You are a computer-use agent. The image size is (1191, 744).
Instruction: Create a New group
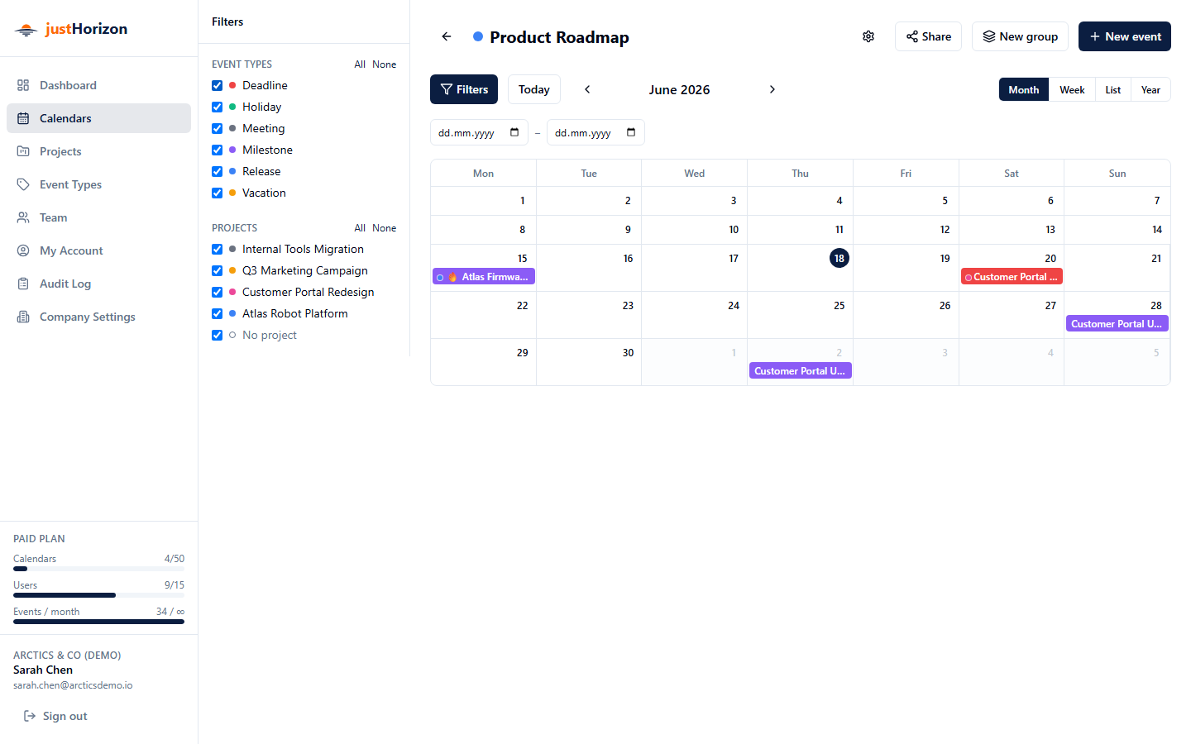coord(1020,36)
